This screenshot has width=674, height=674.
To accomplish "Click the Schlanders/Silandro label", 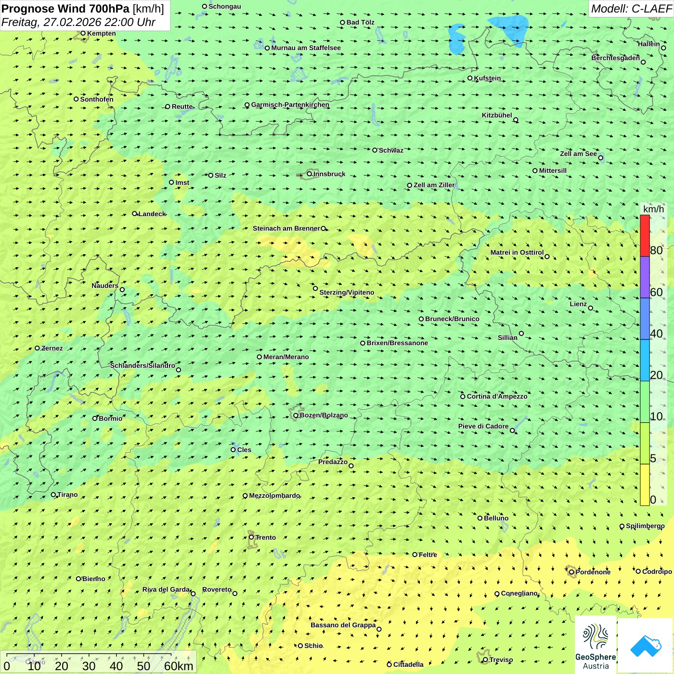I will tap(143, 365).
